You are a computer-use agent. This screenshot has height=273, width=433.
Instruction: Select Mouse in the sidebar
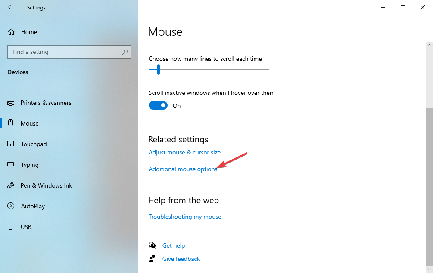(30, 123)
